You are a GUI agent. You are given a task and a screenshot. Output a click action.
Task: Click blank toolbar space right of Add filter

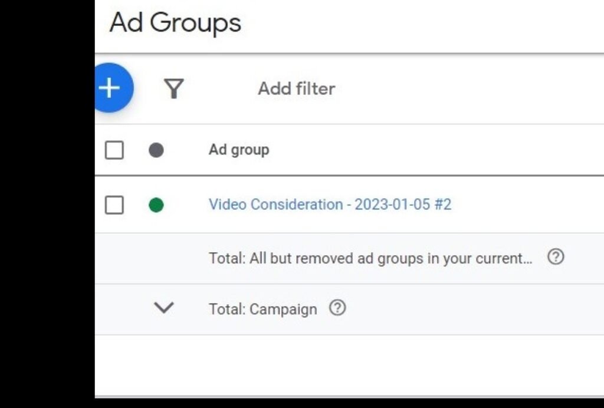(472, 88)
